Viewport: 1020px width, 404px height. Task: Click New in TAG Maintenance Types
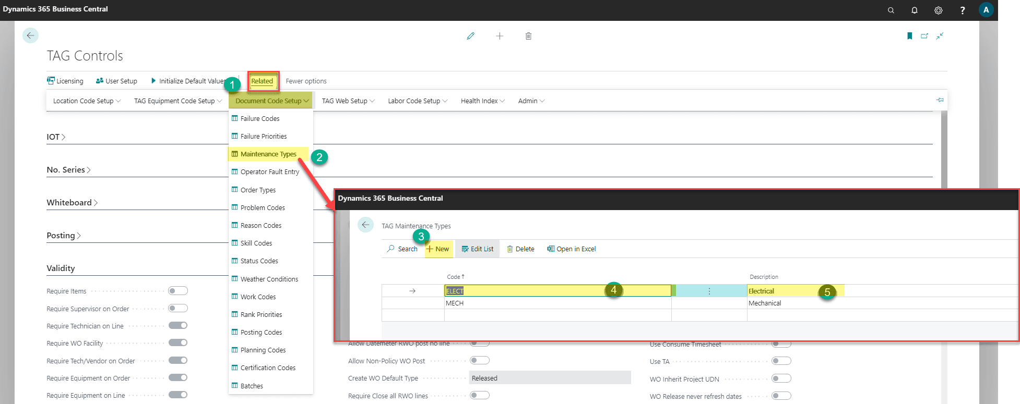pyautogui.click(x=438, y=249)
